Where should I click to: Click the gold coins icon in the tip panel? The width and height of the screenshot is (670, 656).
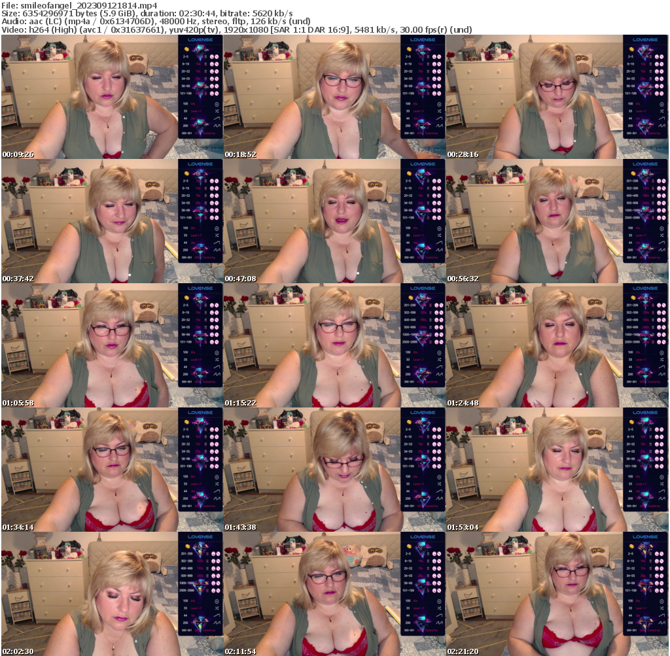(x=186, y=50)
